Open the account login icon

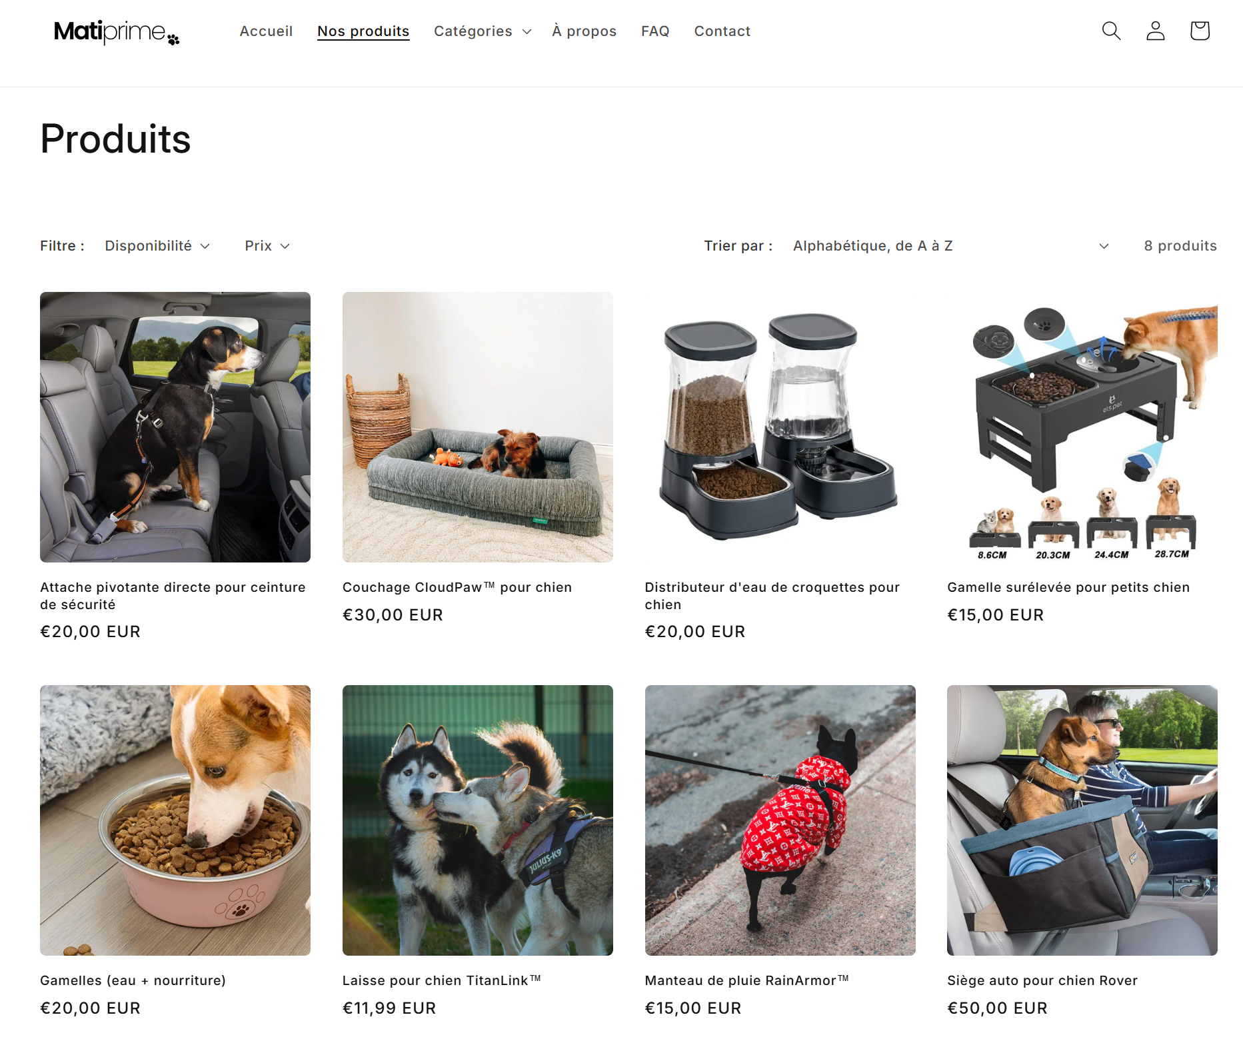coord(1155,31)
